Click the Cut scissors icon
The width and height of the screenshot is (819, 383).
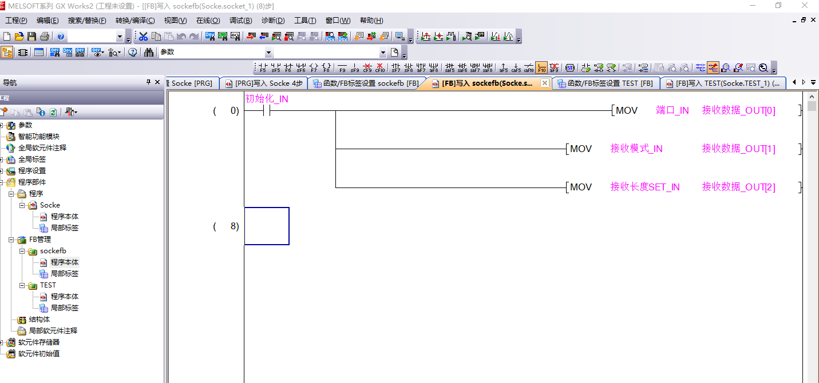tap(143, 37)
